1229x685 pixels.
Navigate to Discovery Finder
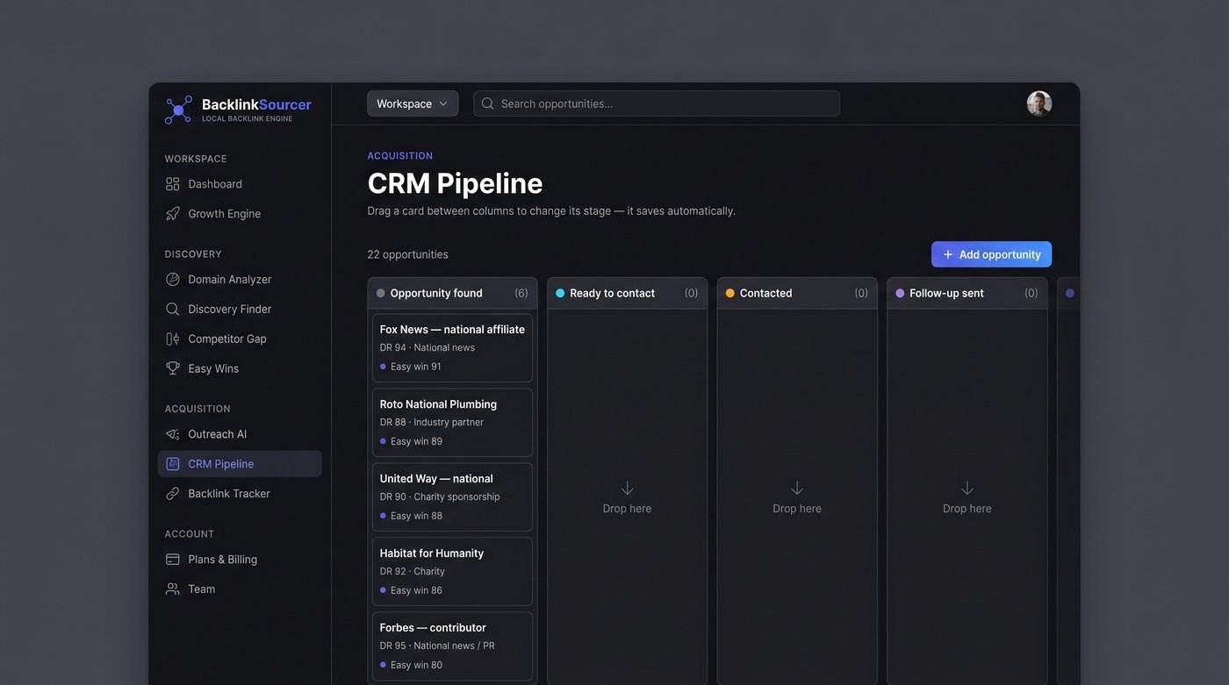[x=240, y=310]
